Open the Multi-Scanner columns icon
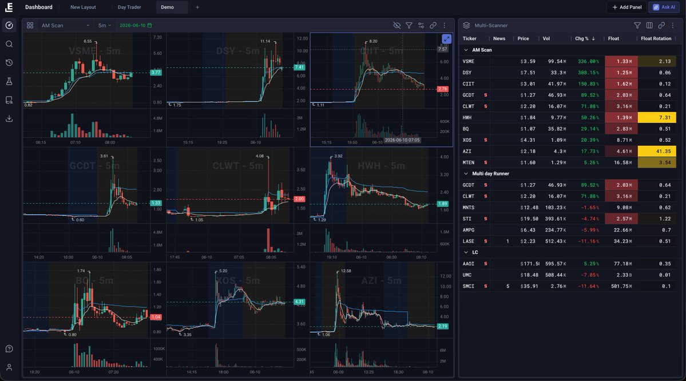The image size is (686, 381). [649, 25]
